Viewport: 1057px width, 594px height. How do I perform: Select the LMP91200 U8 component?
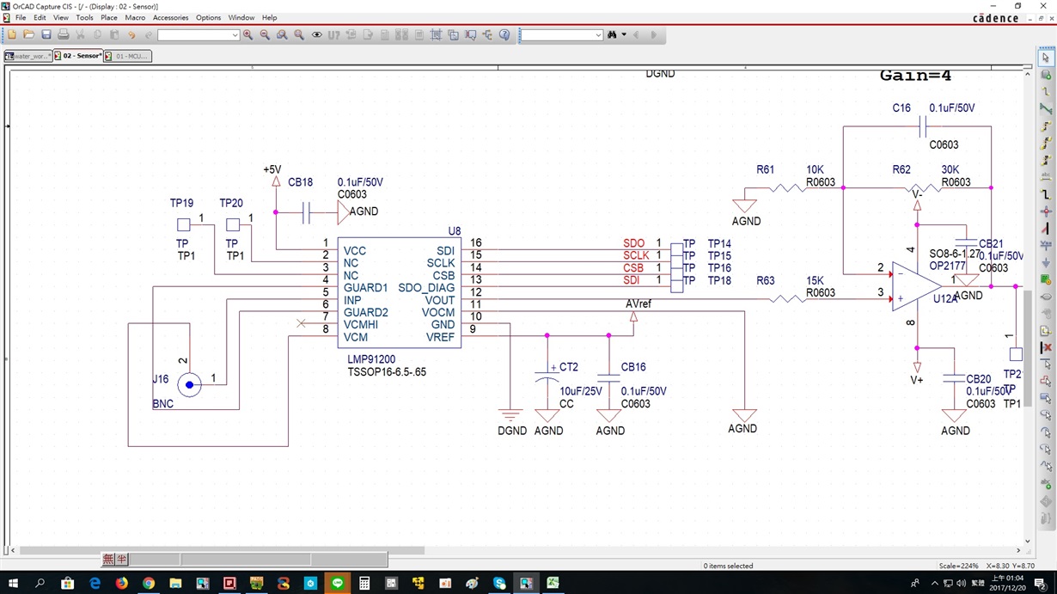399,293
